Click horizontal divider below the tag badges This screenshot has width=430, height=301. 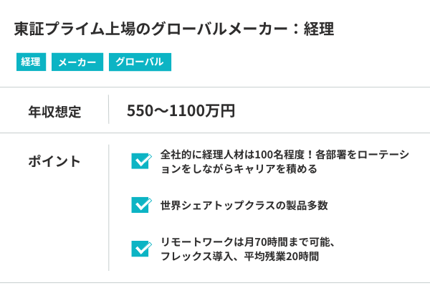[215, 87]
